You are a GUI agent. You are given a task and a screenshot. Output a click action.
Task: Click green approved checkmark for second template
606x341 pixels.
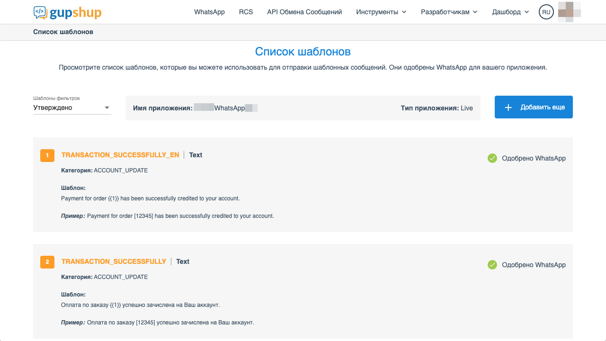tap(492, 265)
